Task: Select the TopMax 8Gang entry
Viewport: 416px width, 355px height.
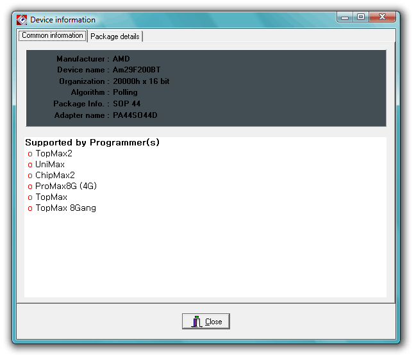Action: coord(66,208)
